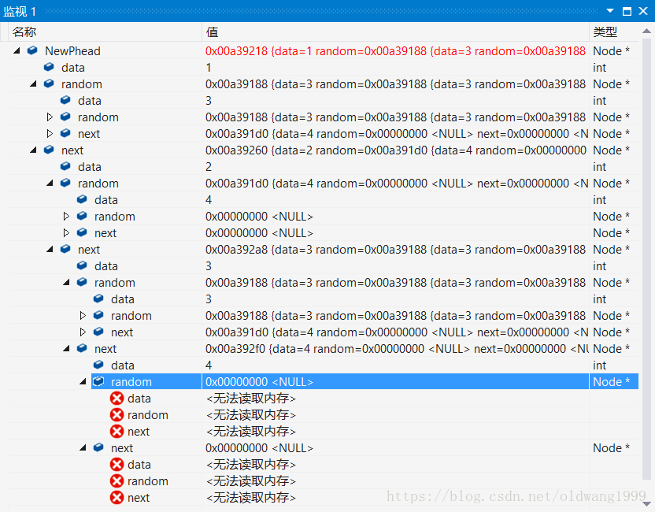The width and height of the screenshot is (655, 512).
Task: Collapse the next node valued 0x00a39260
Action: 33,150
